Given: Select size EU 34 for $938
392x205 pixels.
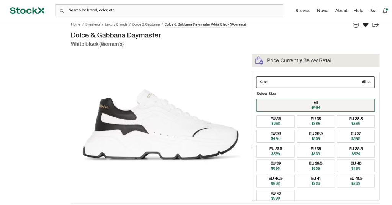Looking at the screenshot, I should (275, 121).
